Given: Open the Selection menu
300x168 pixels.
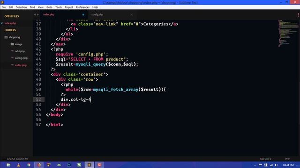Looking at the screenshot, I should 22,7.
